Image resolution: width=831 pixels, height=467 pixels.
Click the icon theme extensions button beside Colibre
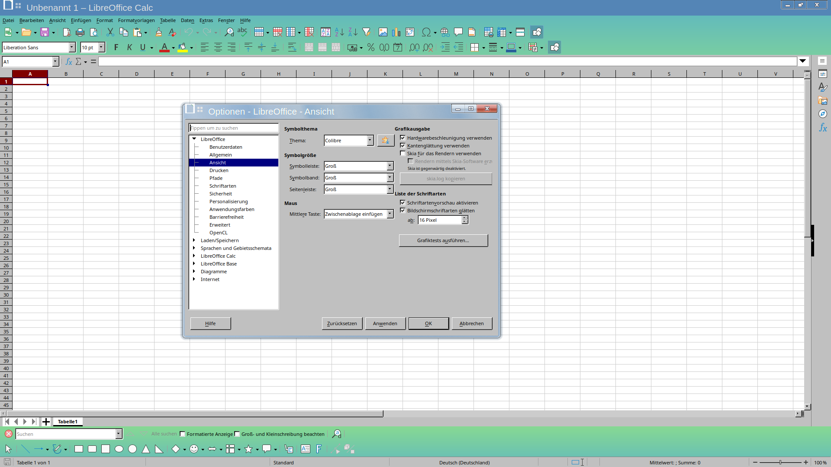pyautogui.click(x=386, y=141)
